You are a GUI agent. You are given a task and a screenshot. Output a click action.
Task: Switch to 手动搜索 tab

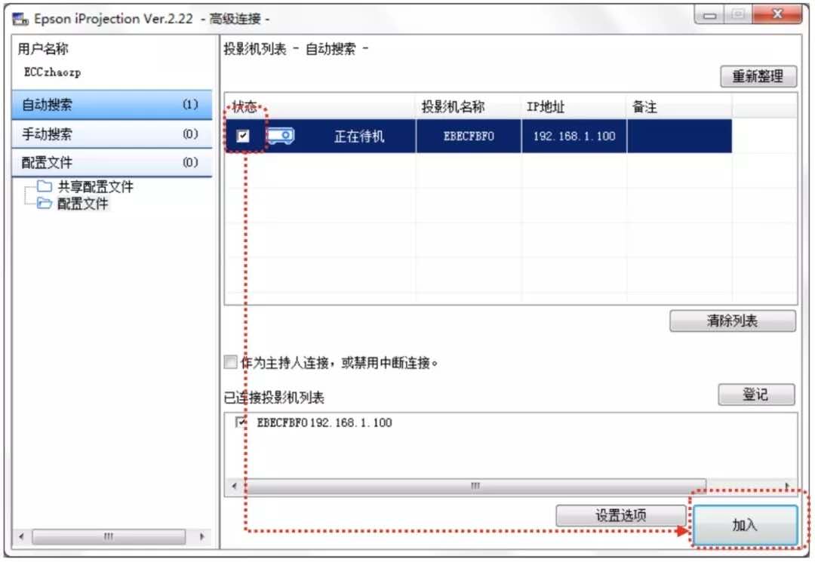[x=112, y=134]
